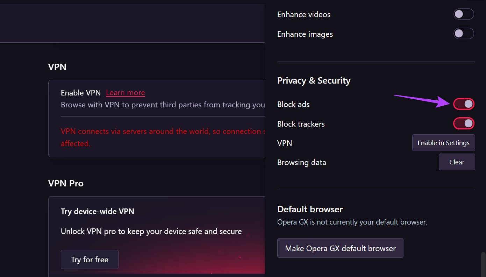This screenshot has width=486, height=277.
Task: Click the Enable VPN label text
Action: [x=81, y=93]
